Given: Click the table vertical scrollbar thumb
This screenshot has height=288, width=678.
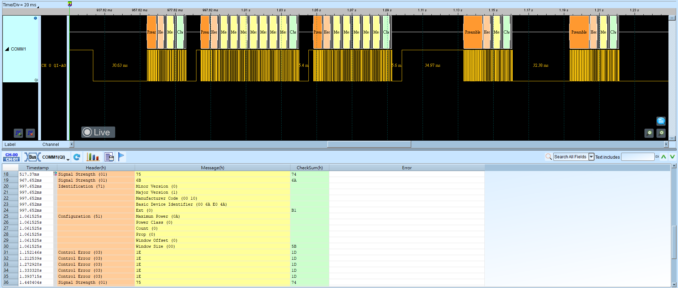Looking at the screenshot, I should click(674, 242).
